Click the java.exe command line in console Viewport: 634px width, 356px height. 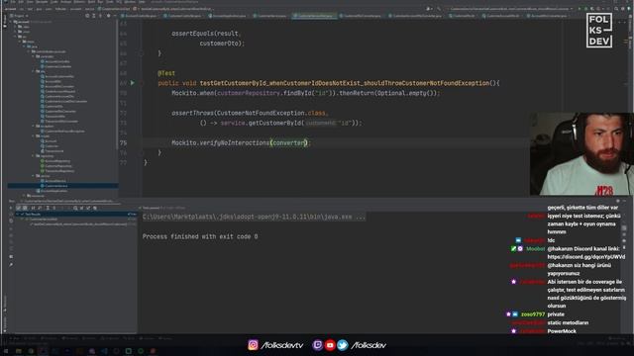click(254, 217)
